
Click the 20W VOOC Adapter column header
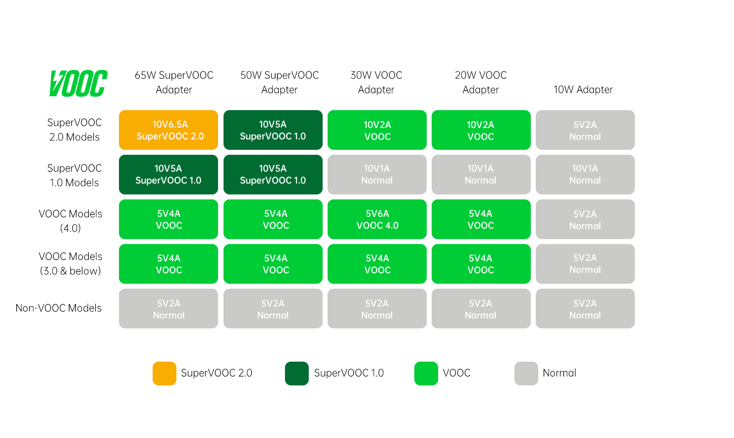click(x=481, y=82)
